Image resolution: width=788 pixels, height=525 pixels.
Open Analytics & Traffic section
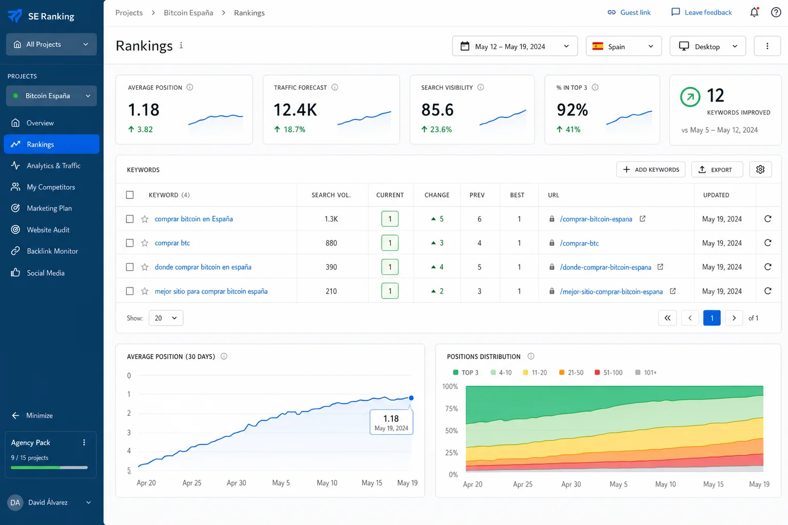click(51, 166)
